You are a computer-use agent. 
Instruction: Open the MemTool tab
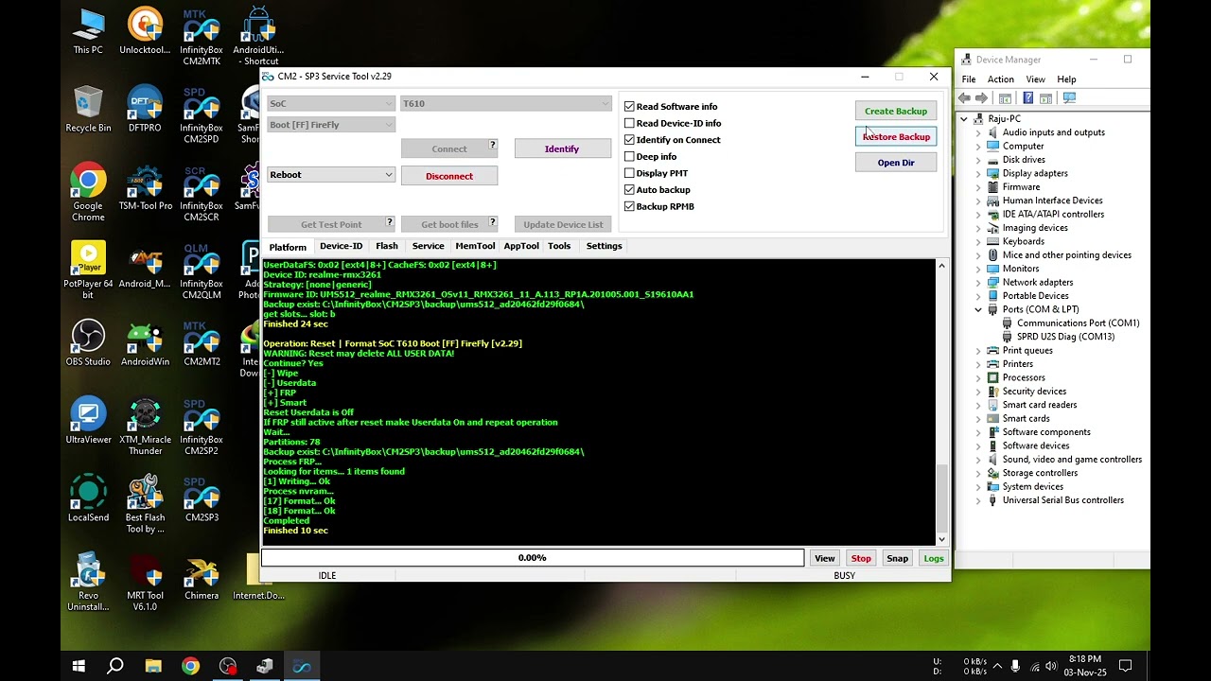(475, 246)
